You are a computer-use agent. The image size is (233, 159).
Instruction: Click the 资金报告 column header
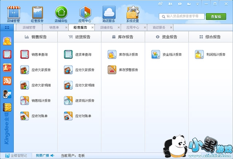pyautogui.click(x=167, y=37)
